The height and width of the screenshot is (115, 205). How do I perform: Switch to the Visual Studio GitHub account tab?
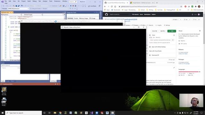[142, 3]
